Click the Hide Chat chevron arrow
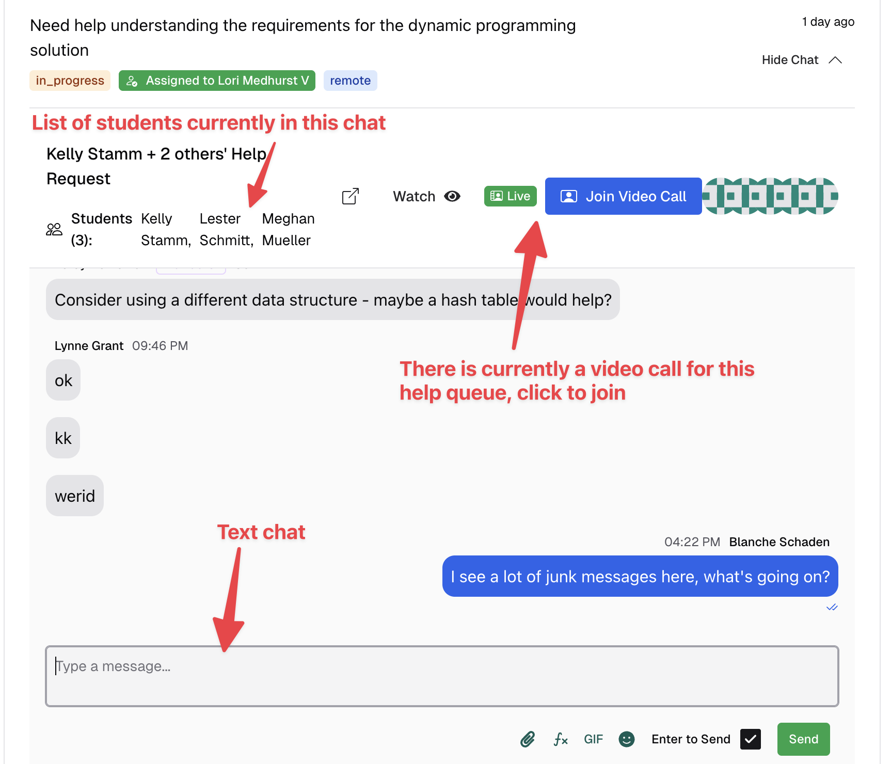Screen dimensions: 891x764 tap(835, 60)
